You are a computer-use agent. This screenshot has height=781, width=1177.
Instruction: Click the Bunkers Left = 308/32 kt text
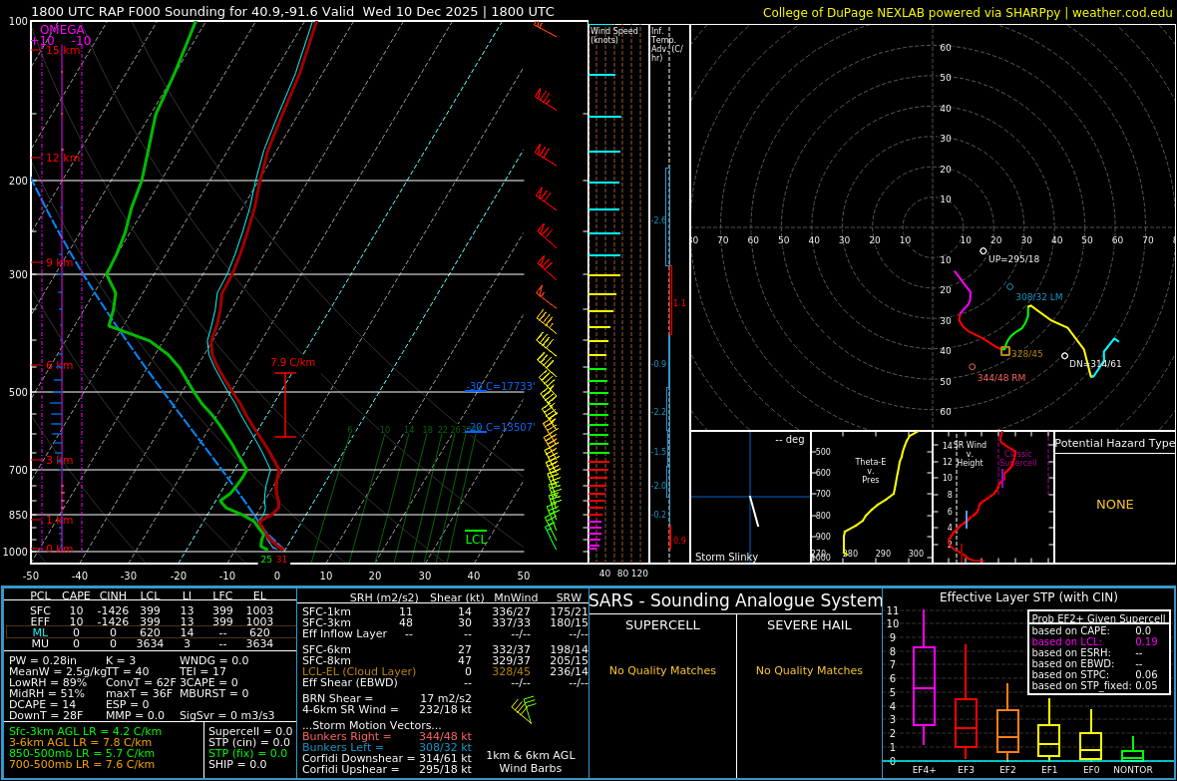coord(387,747)
